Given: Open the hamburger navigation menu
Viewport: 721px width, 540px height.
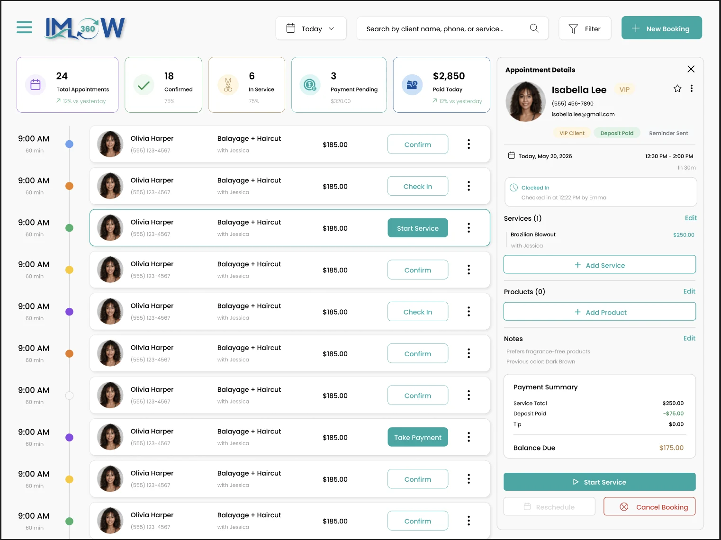Looking at the screenshot, I should [24, 27].
